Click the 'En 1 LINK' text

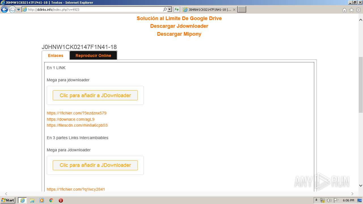[56, 68]
